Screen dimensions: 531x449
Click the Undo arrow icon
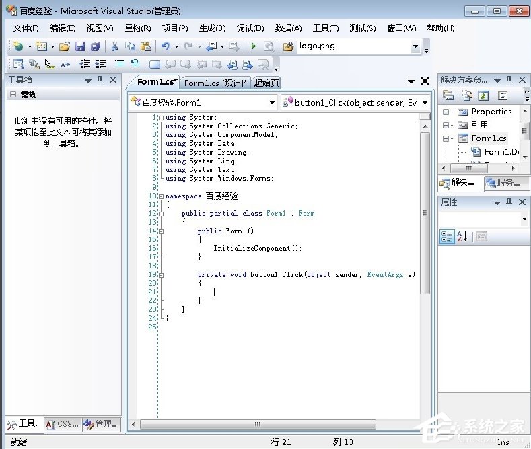[x=165, y=46]
